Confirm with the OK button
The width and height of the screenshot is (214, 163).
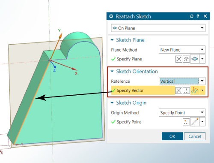(172, 136)
